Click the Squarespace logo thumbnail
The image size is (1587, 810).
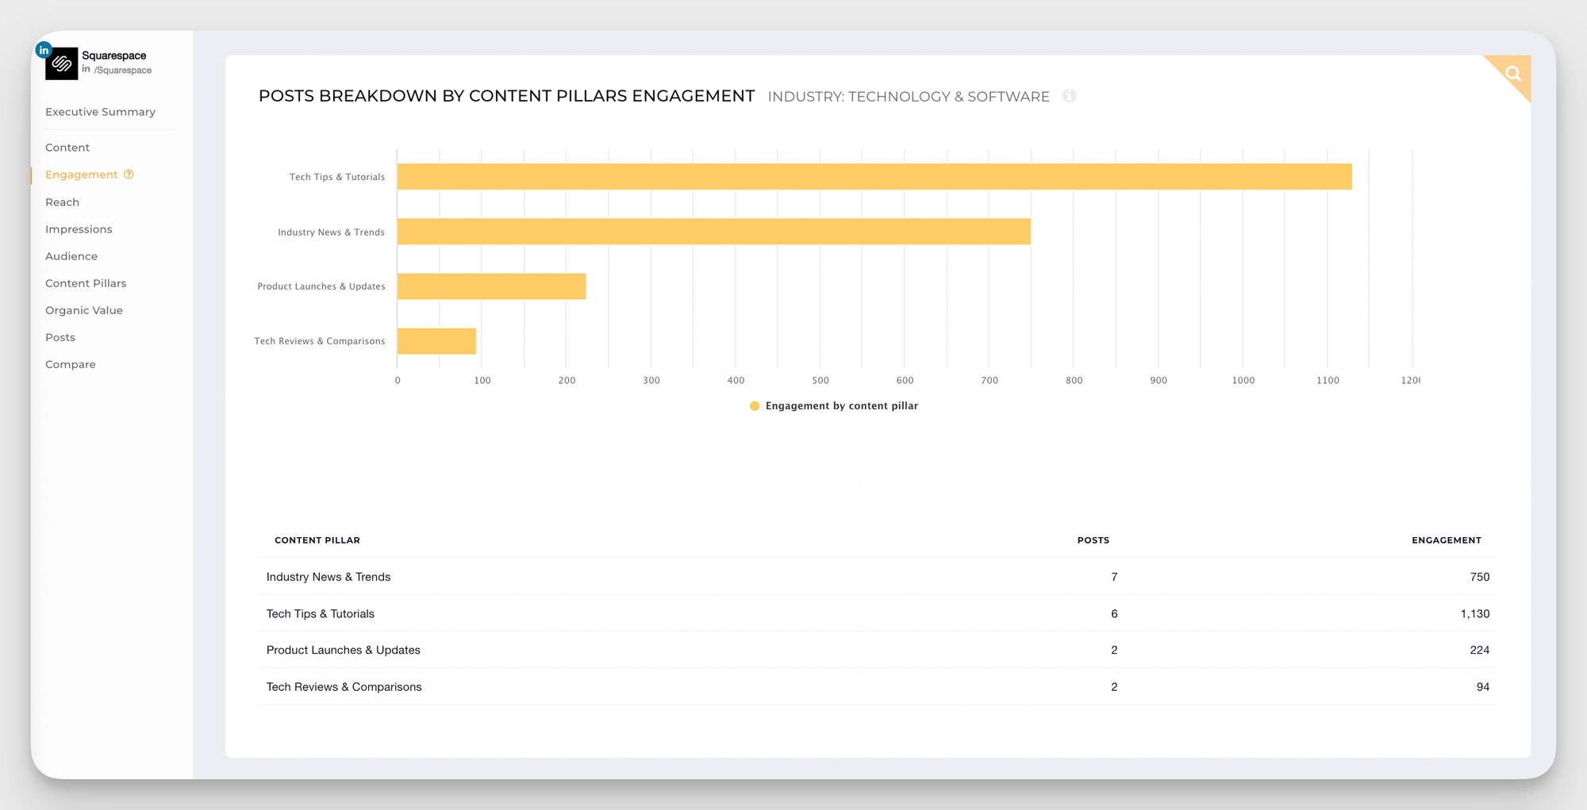coord(62,64)
